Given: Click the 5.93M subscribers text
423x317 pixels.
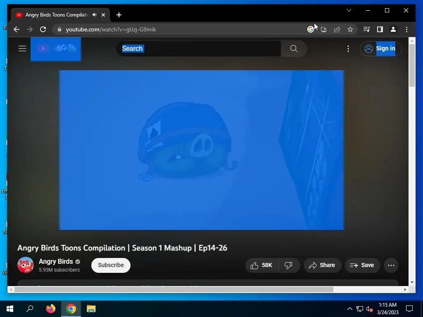Looking at the screenshot, I should (59, 270).
